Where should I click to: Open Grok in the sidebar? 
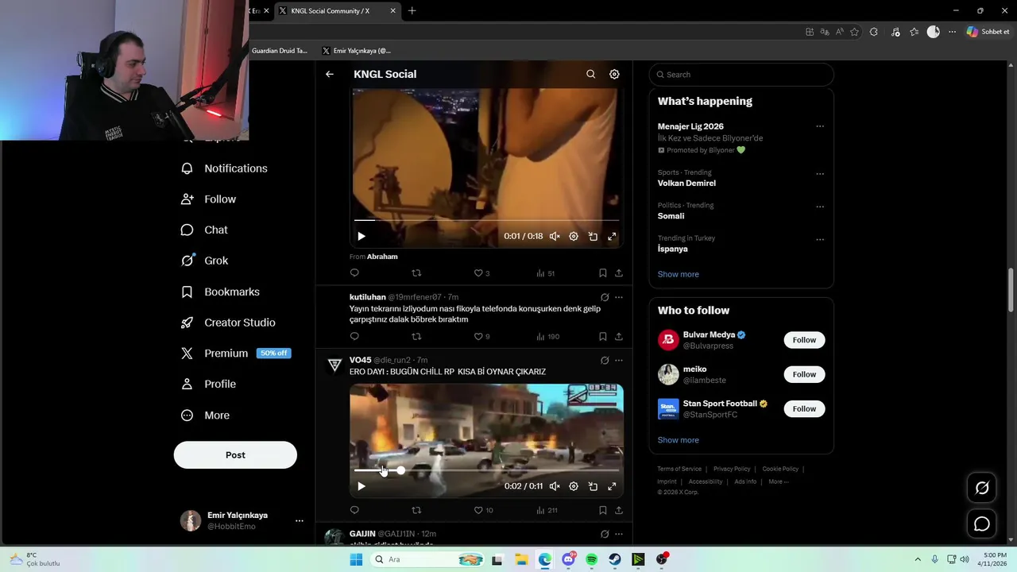coord(204,261)
